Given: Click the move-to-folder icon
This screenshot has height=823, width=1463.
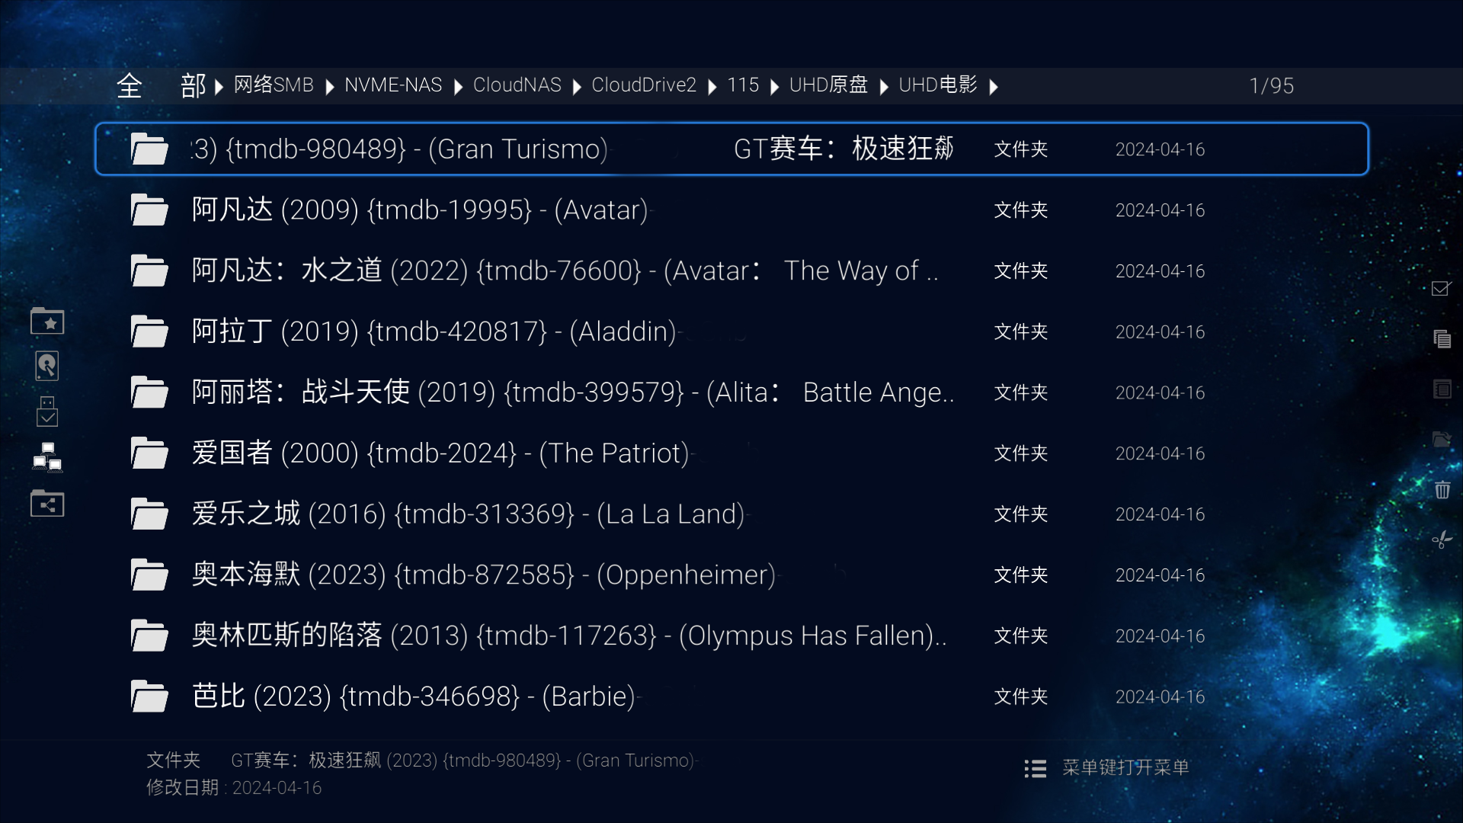Looking at the screenshot, I should (1441, 440).
